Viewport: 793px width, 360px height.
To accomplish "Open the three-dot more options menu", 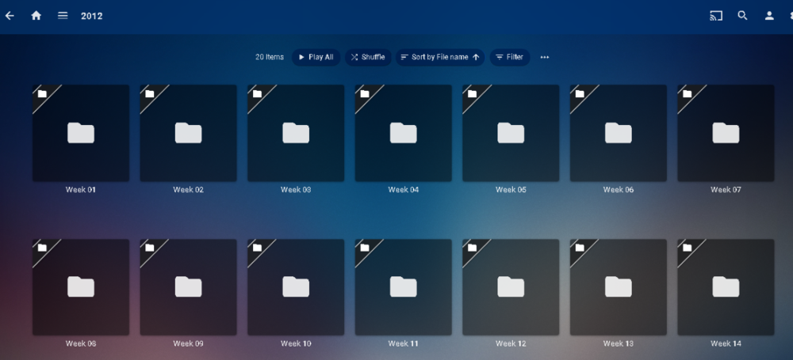I will 545,57.
